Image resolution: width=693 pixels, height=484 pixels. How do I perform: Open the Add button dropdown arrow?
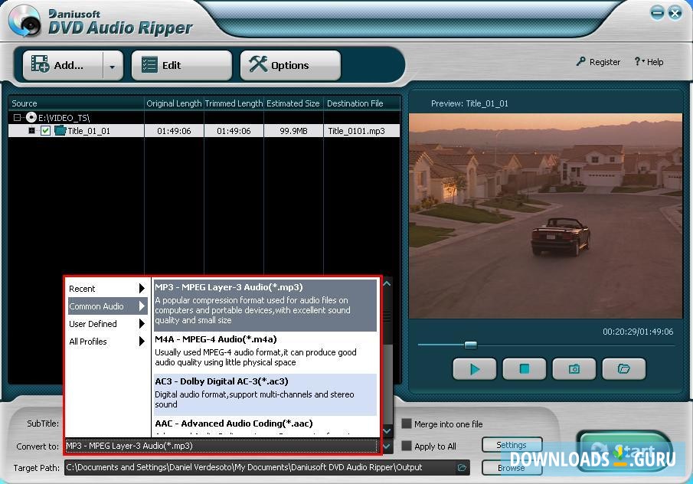click(x=113, y=67)
